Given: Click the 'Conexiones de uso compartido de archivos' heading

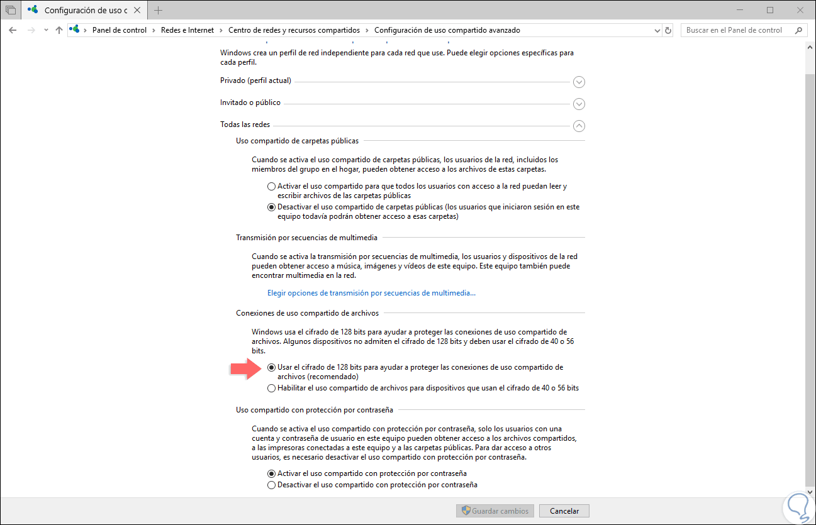Looking at the screenshot, I should click(x=307, y=313).
